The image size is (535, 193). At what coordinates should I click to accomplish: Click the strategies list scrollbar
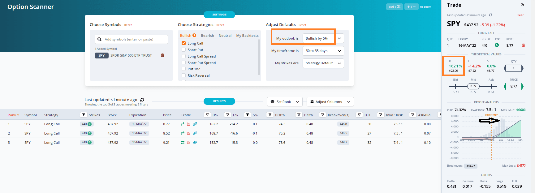(x=259, y=57)
